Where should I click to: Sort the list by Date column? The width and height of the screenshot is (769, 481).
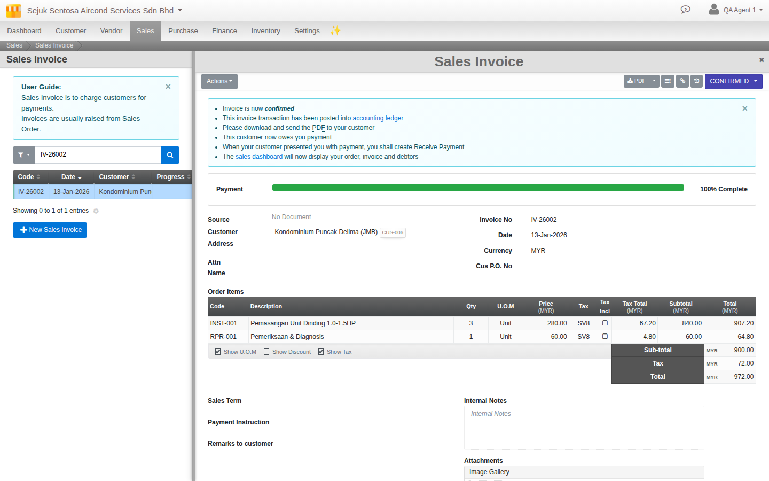[x=72, y=177]
